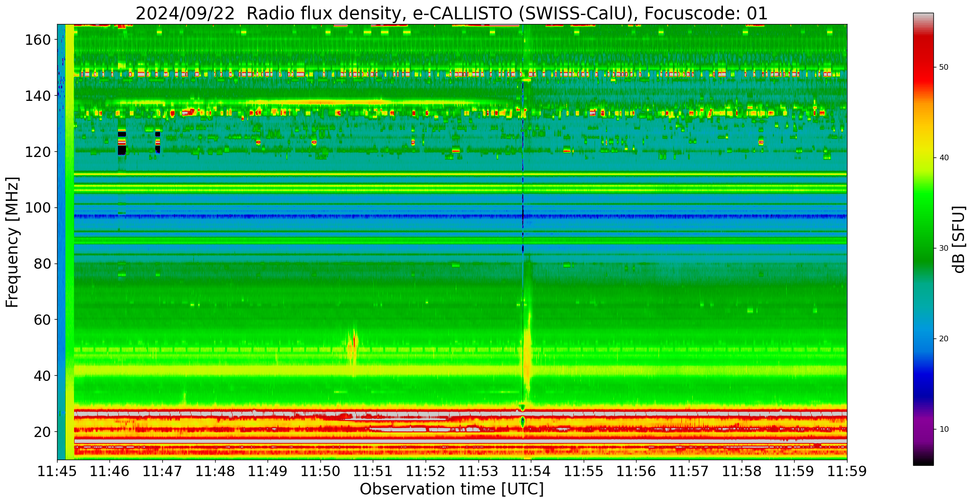Click the 60 frequency tick label
This screenshot has height=503, width=973.
click(x=42, y=320)
